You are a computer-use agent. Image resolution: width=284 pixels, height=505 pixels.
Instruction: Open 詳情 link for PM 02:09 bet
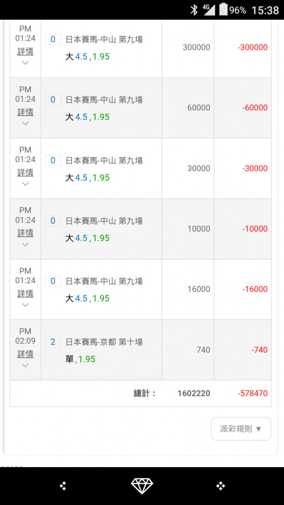pos(25,354)
